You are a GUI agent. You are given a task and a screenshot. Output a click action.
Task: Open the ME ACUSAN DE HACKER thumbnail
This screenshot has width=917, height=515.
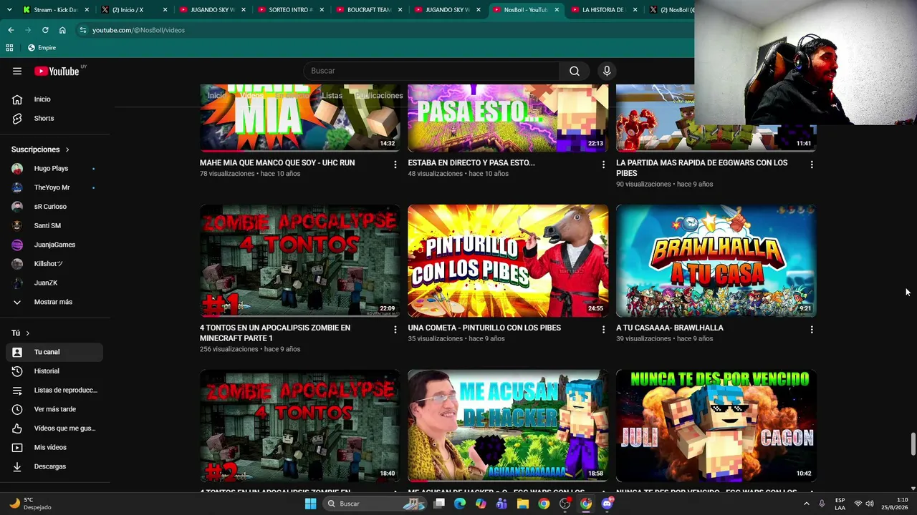click(x=508, y=426)
